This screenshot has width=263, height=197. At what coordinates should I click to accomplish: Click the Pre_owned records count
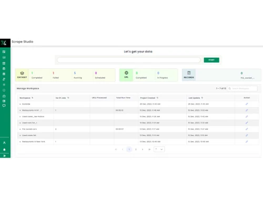point(241,73)
